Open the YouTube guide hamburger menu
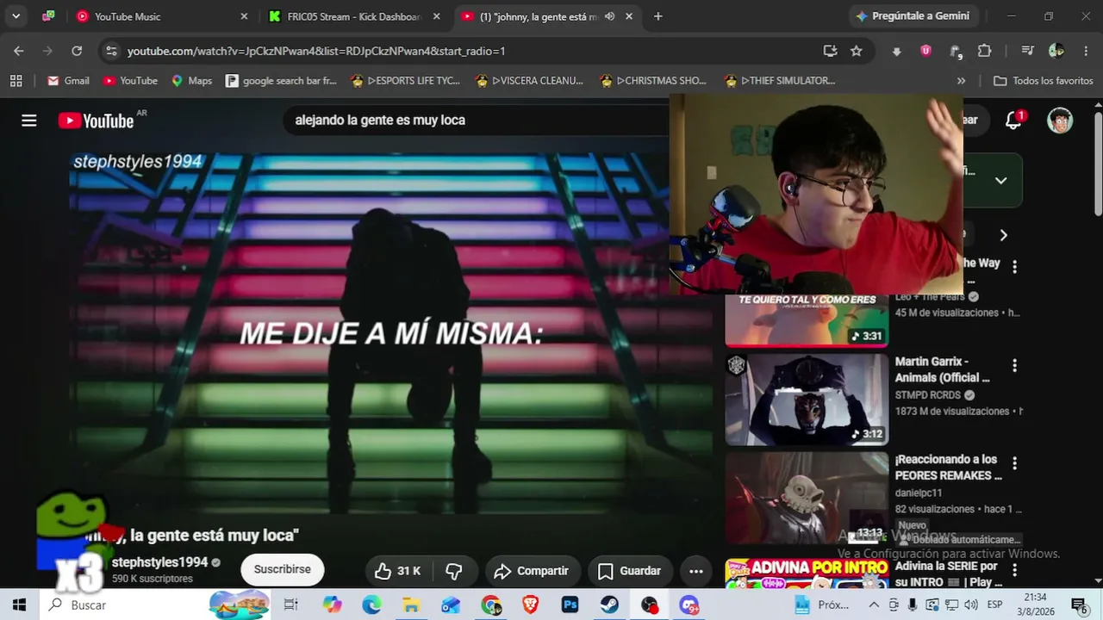Screen dimensions: 1103x620 [29, 121]
